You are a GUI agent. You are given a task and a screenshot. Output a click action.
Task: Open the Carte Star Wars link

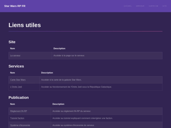point(18,80)
